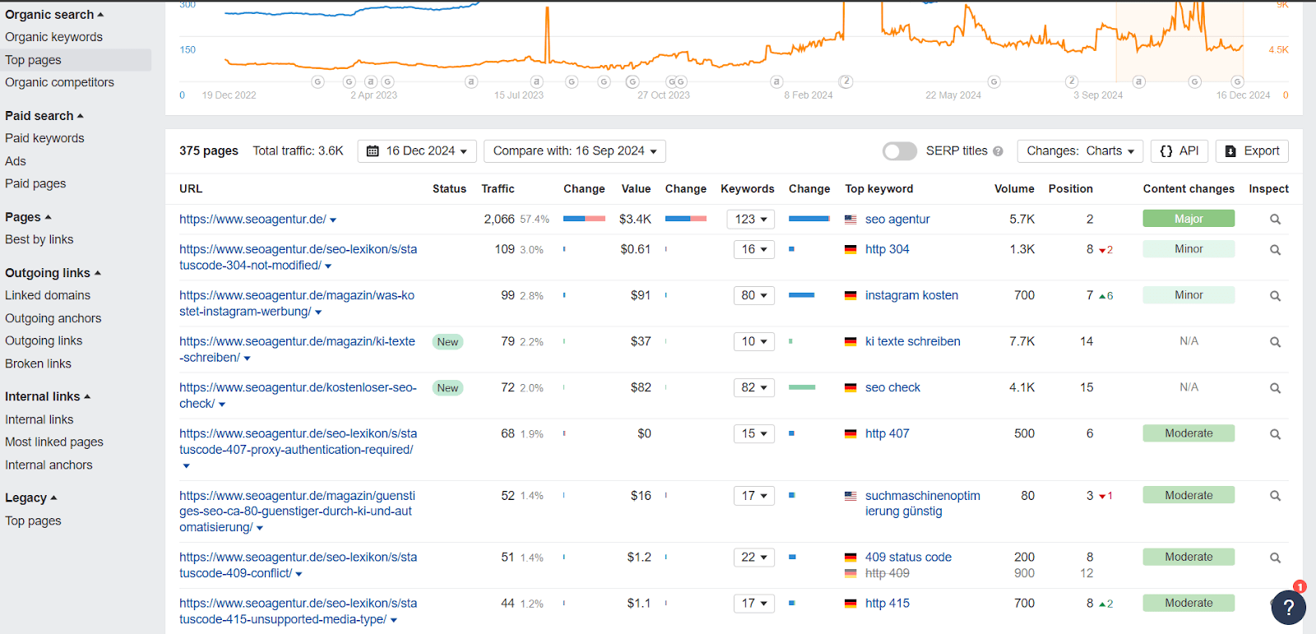1316x634 pixels.
Task: Go to Linked domains in sidebar
Action: (x=48, y=295)
